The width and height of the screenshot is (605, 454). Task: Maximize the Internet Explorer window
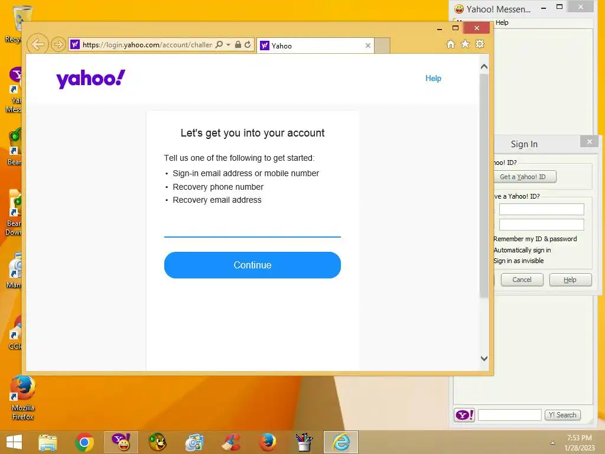456,28
